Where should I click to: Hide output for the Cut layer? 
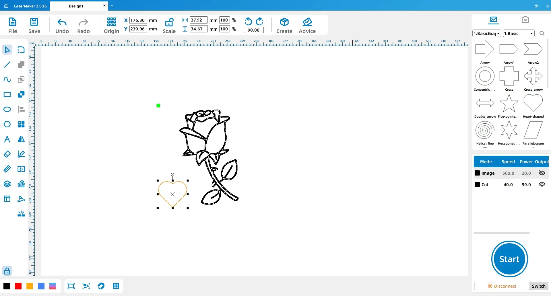(542, 184)
